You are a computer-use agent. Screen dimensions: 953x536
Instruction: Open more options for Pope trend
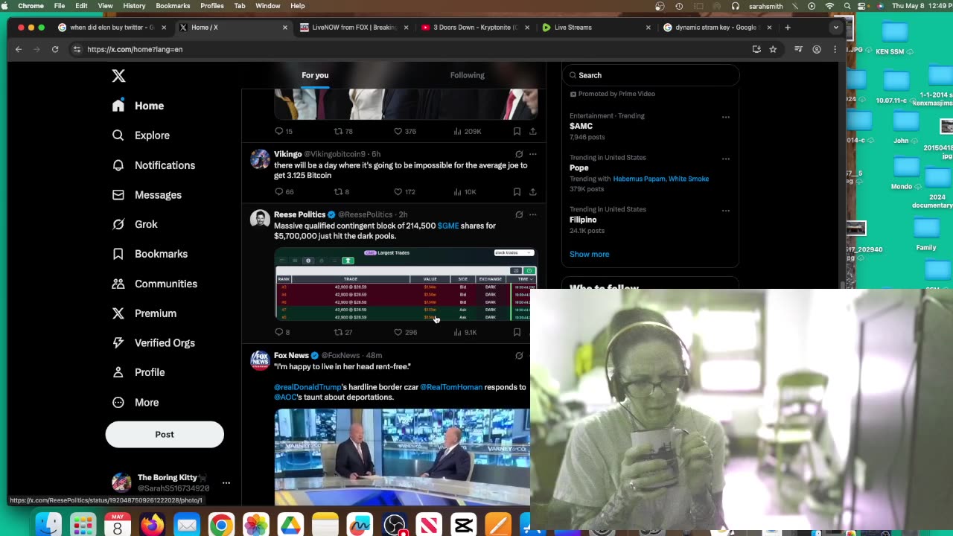click(x=725, y=159)
